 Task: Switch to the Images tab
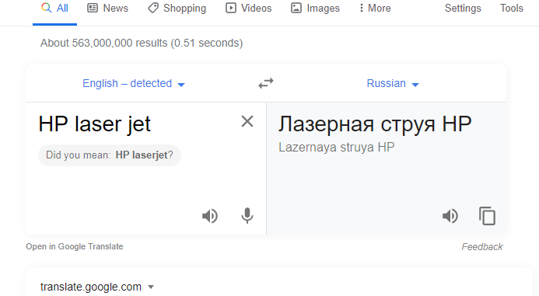pyautogui.click(x=315, y=9)
